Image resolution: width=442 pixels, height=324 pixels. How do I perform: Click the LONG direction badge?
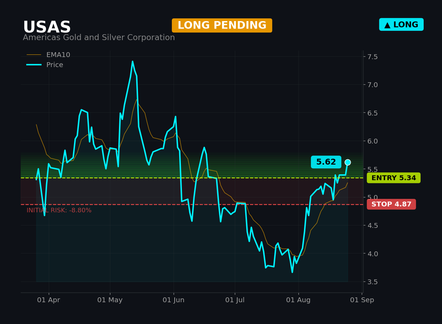(401, 25)
